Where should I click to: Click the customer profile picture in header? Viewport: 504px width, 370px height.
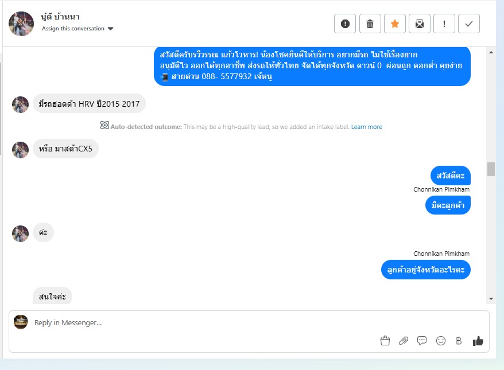(21, 24)
